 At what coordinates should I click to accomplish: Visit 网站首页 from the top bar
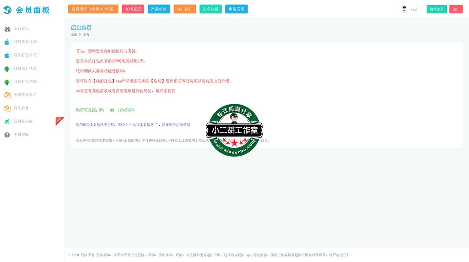[x=436, y=9]
